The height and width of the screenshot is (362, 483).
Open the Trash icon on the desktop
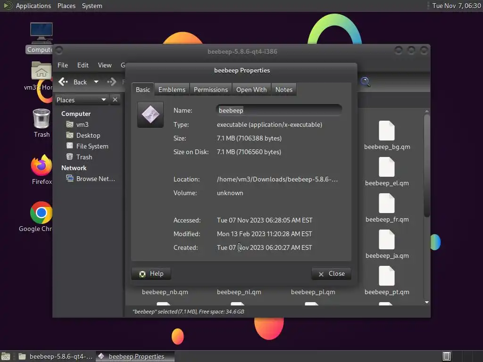(x=42, y=118)
